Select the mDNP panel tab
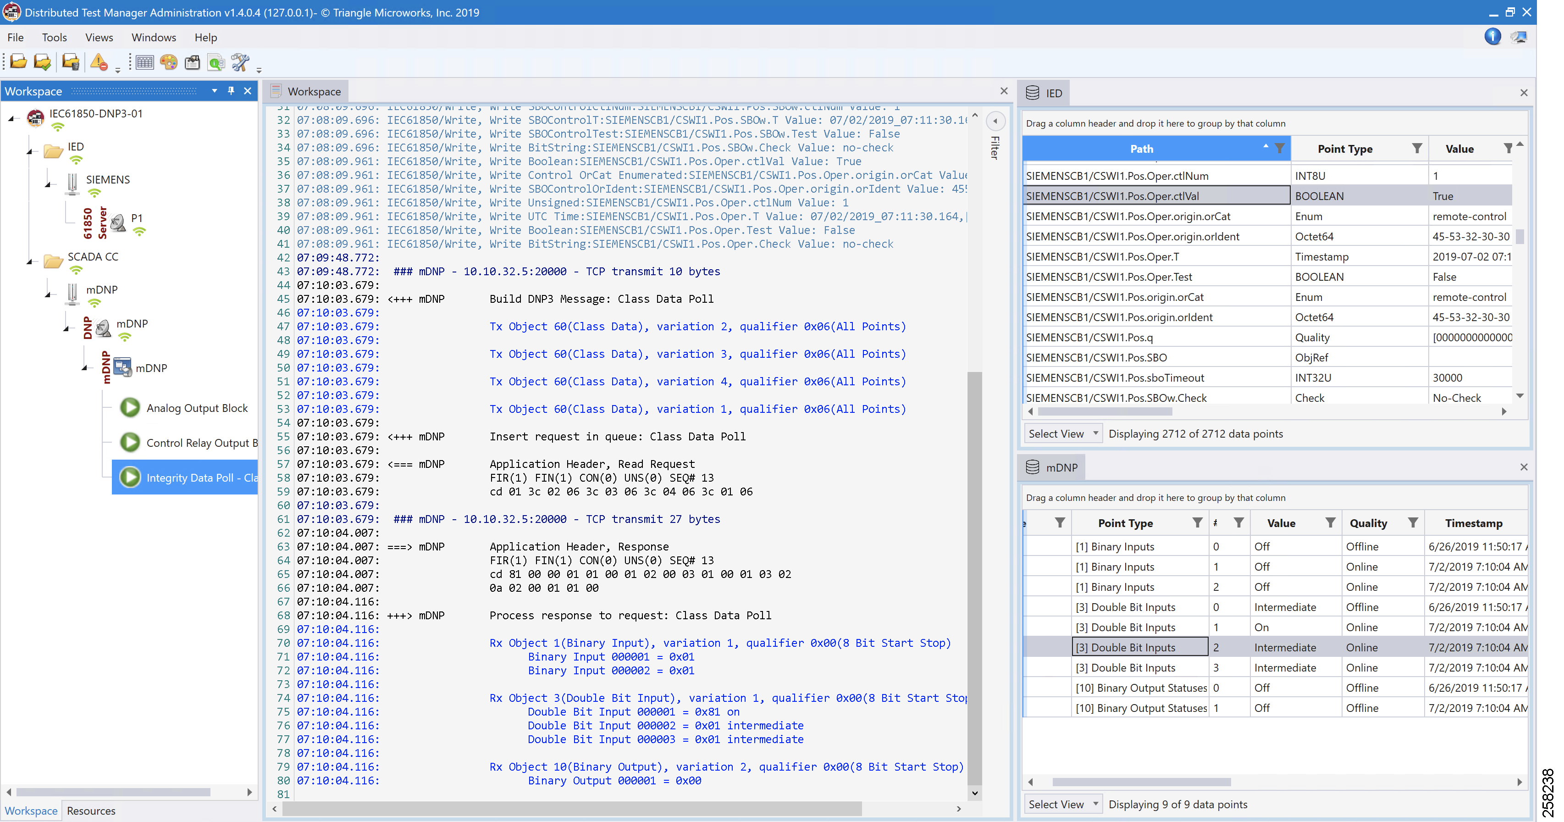 point(1052,467)
